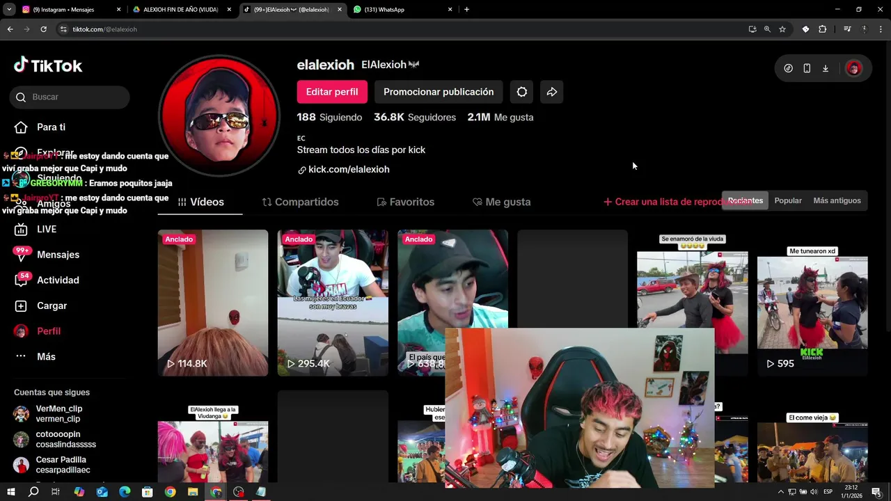Image resolution: width=891 pixels, height=501 pixels.
Task: Sort videos by Recientes
Action: 746,200
